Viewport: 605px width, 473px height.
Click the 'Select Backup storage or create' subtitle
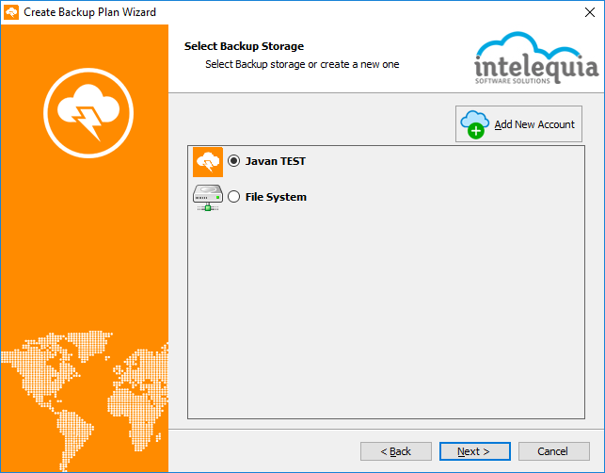(x=302, y=64)
